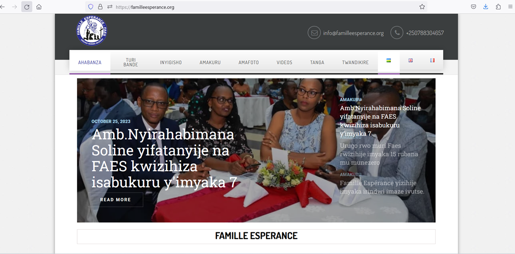Click the phone icon in header

tap(397, 33)
